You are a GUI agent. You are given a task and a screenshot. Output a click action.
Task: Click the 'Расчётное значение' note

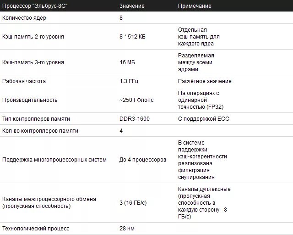(205, 81)
